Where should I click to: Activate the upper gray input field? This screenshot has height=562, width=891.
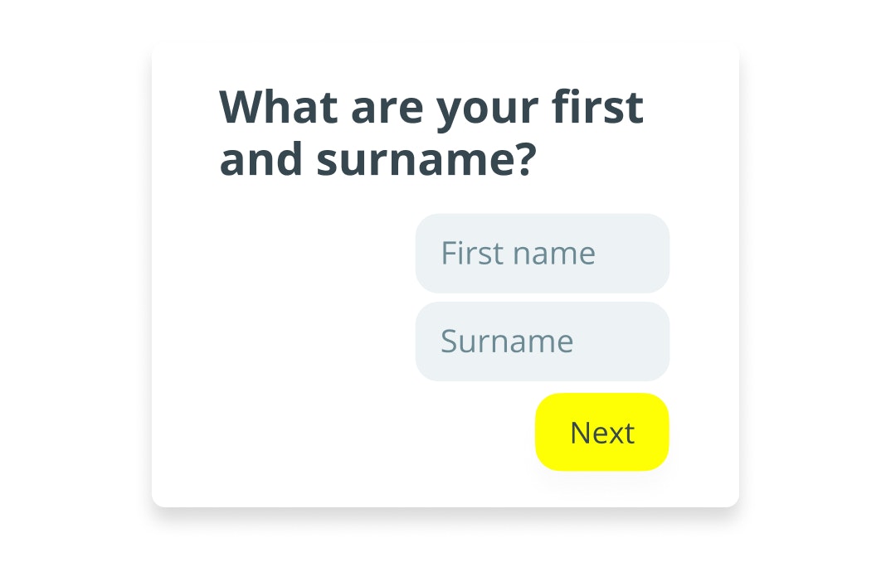click(x=542, y=254)
